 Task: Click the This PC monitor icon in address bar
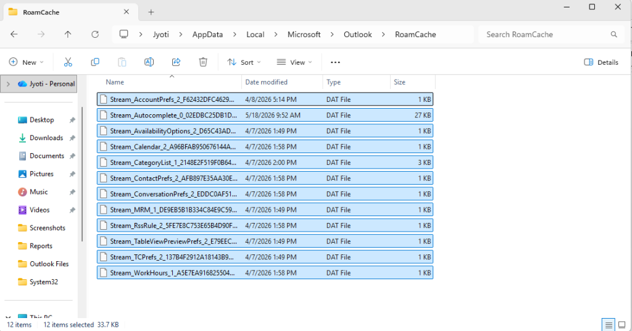[x=123, y=34]
